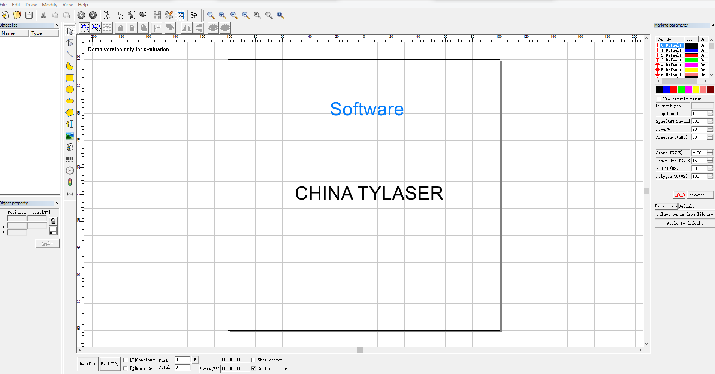
Task: Click the Param(F3) button
Action: point(209,368)
